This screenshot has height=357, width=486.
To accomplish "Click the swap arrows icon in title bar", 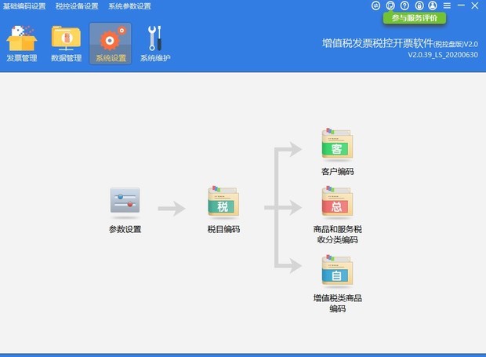I will [375, 5].
